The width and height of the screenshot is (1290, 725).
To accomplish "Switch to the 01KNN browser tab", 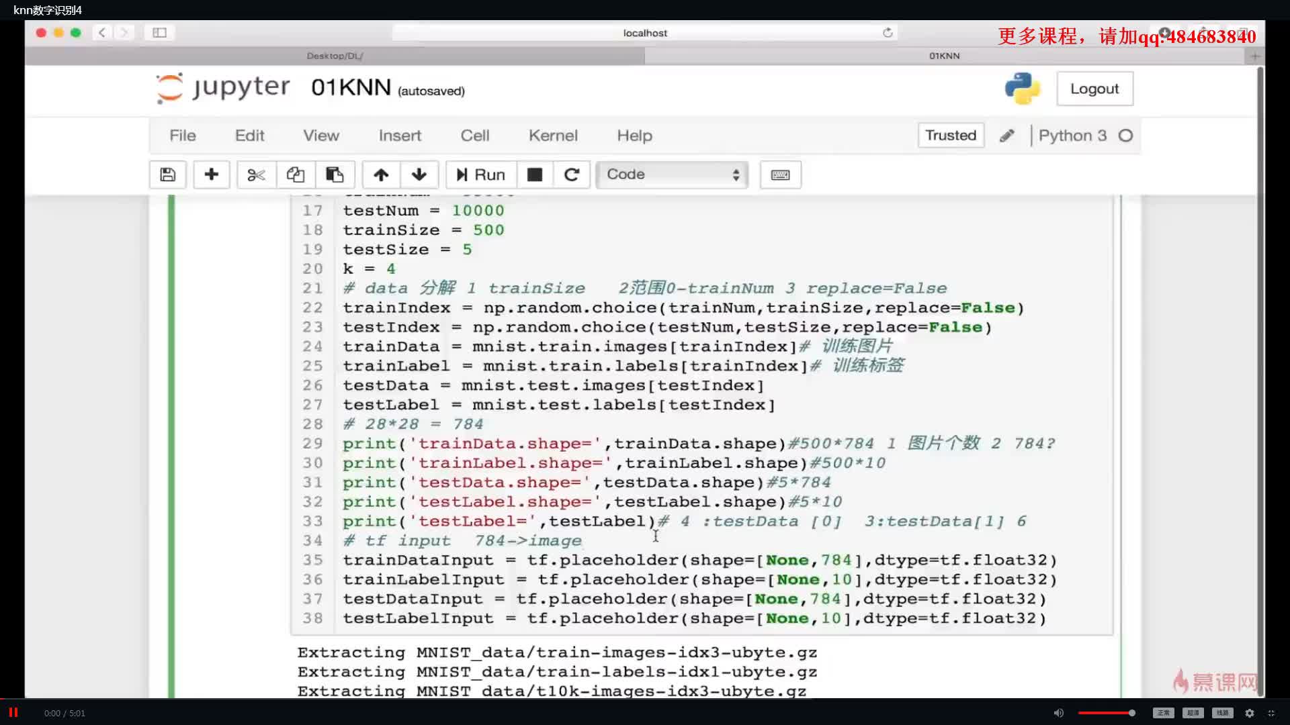I will pos(944,56).
